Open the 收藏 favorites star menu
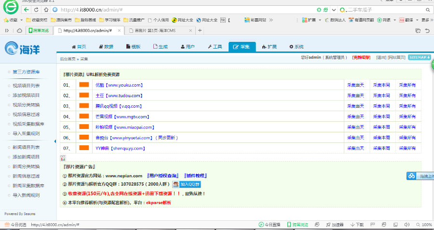The width and height of the screenshot is (434, 230). (x=10, y=20)
